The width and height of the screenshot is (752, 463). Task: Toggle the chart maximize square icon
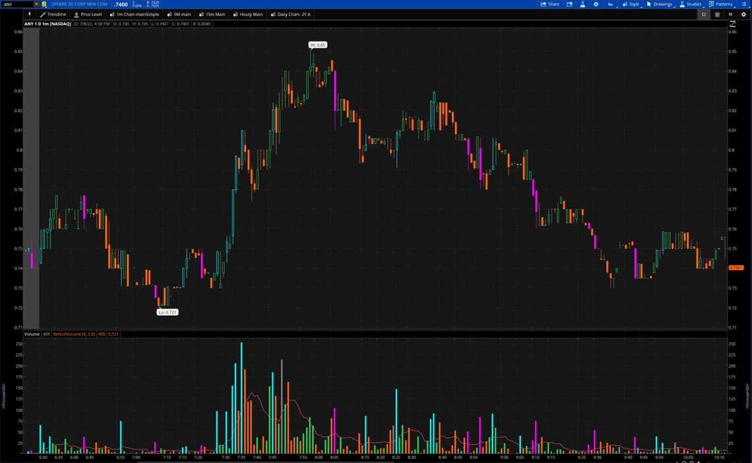click(703, 14)
